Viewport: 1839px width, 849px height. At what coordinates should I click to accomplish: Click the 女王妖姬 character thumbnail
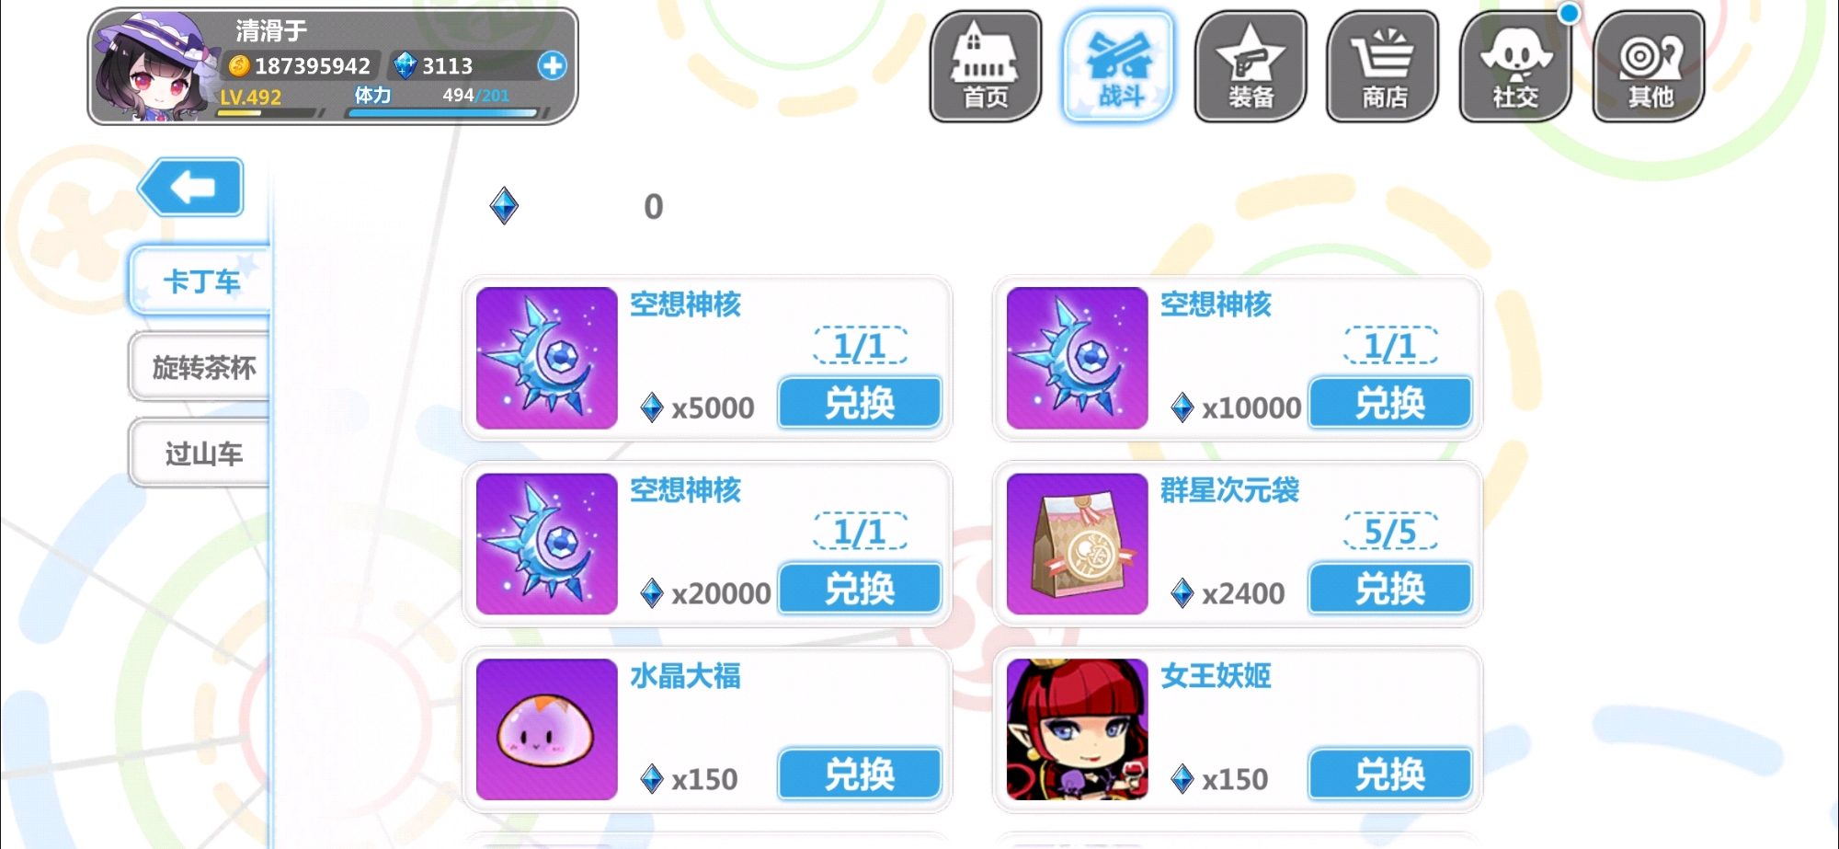[x=1077, y=729]
